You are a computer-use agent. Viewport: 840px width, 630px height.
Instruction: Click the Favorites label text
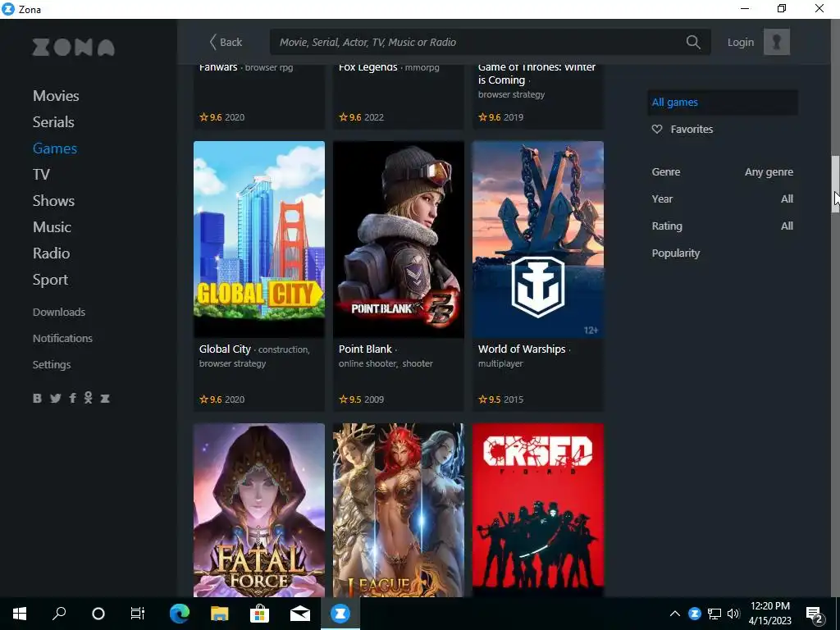click(692, 129)
